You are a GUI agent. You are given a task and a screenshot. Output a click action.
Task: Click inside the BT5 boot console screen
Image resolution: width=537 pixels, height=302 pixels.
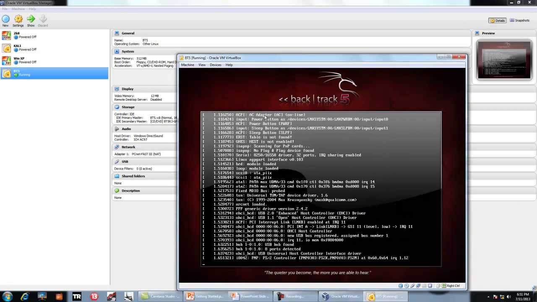(321, 188)
